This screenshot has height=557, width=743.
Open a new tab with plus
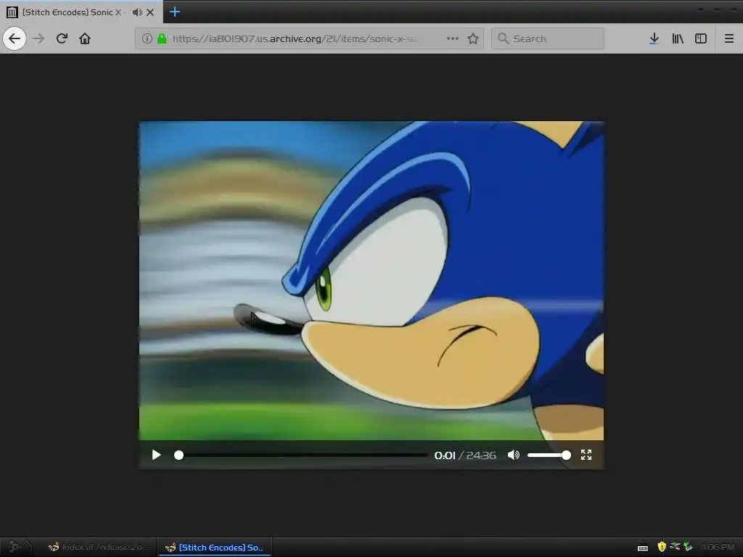pos(175,12)
